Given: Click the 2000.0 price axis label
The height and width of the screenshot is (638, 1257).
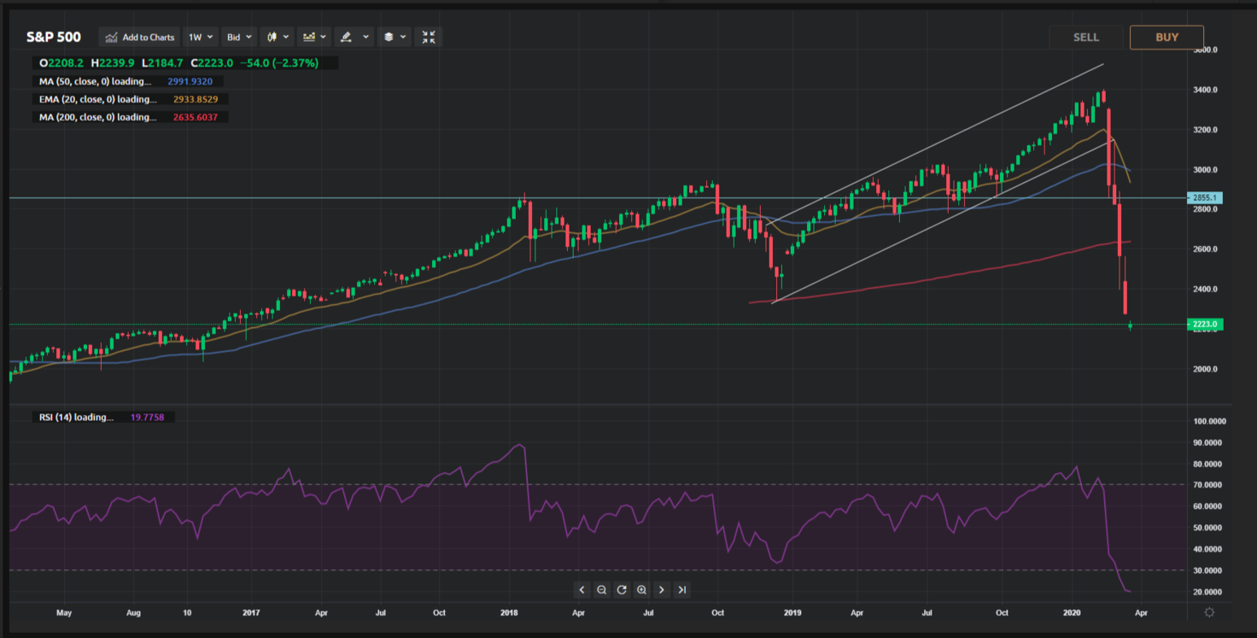Looking at the screenshot, I should point(1205,369).
